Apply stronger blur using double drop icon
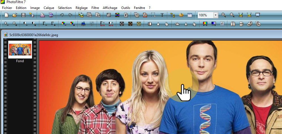282x134 pixels. click(x=166, y=24)
